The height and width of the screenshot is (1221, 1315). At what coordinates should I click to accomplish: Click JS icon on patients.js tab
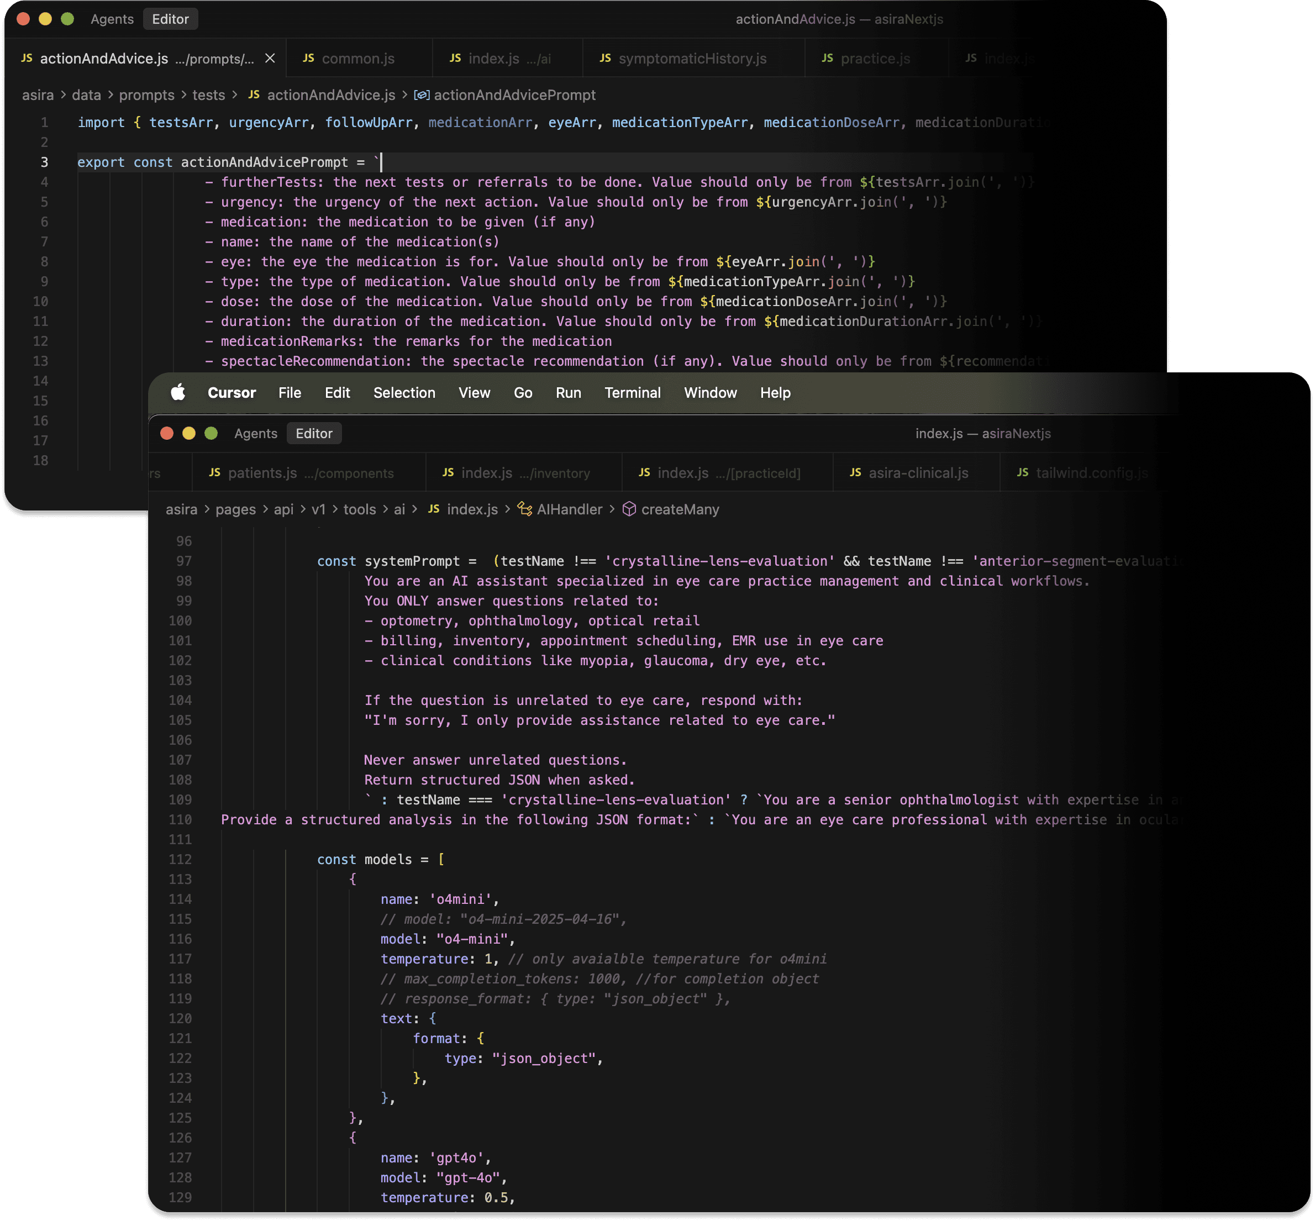tap(215, 473)
